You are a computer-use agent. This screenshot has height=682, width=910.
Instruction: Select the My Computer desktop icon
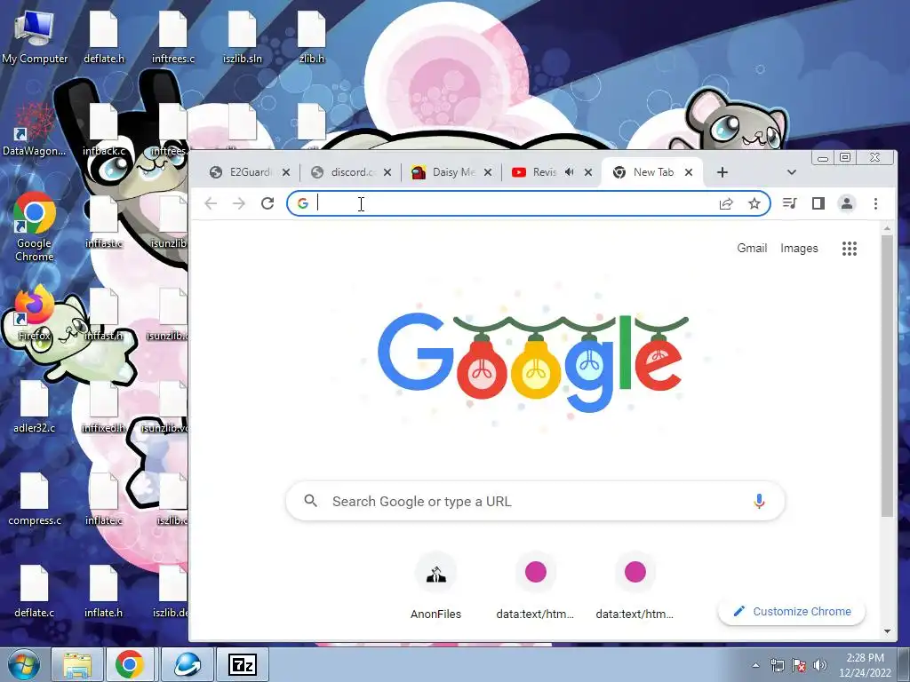(x=35, y=37)
